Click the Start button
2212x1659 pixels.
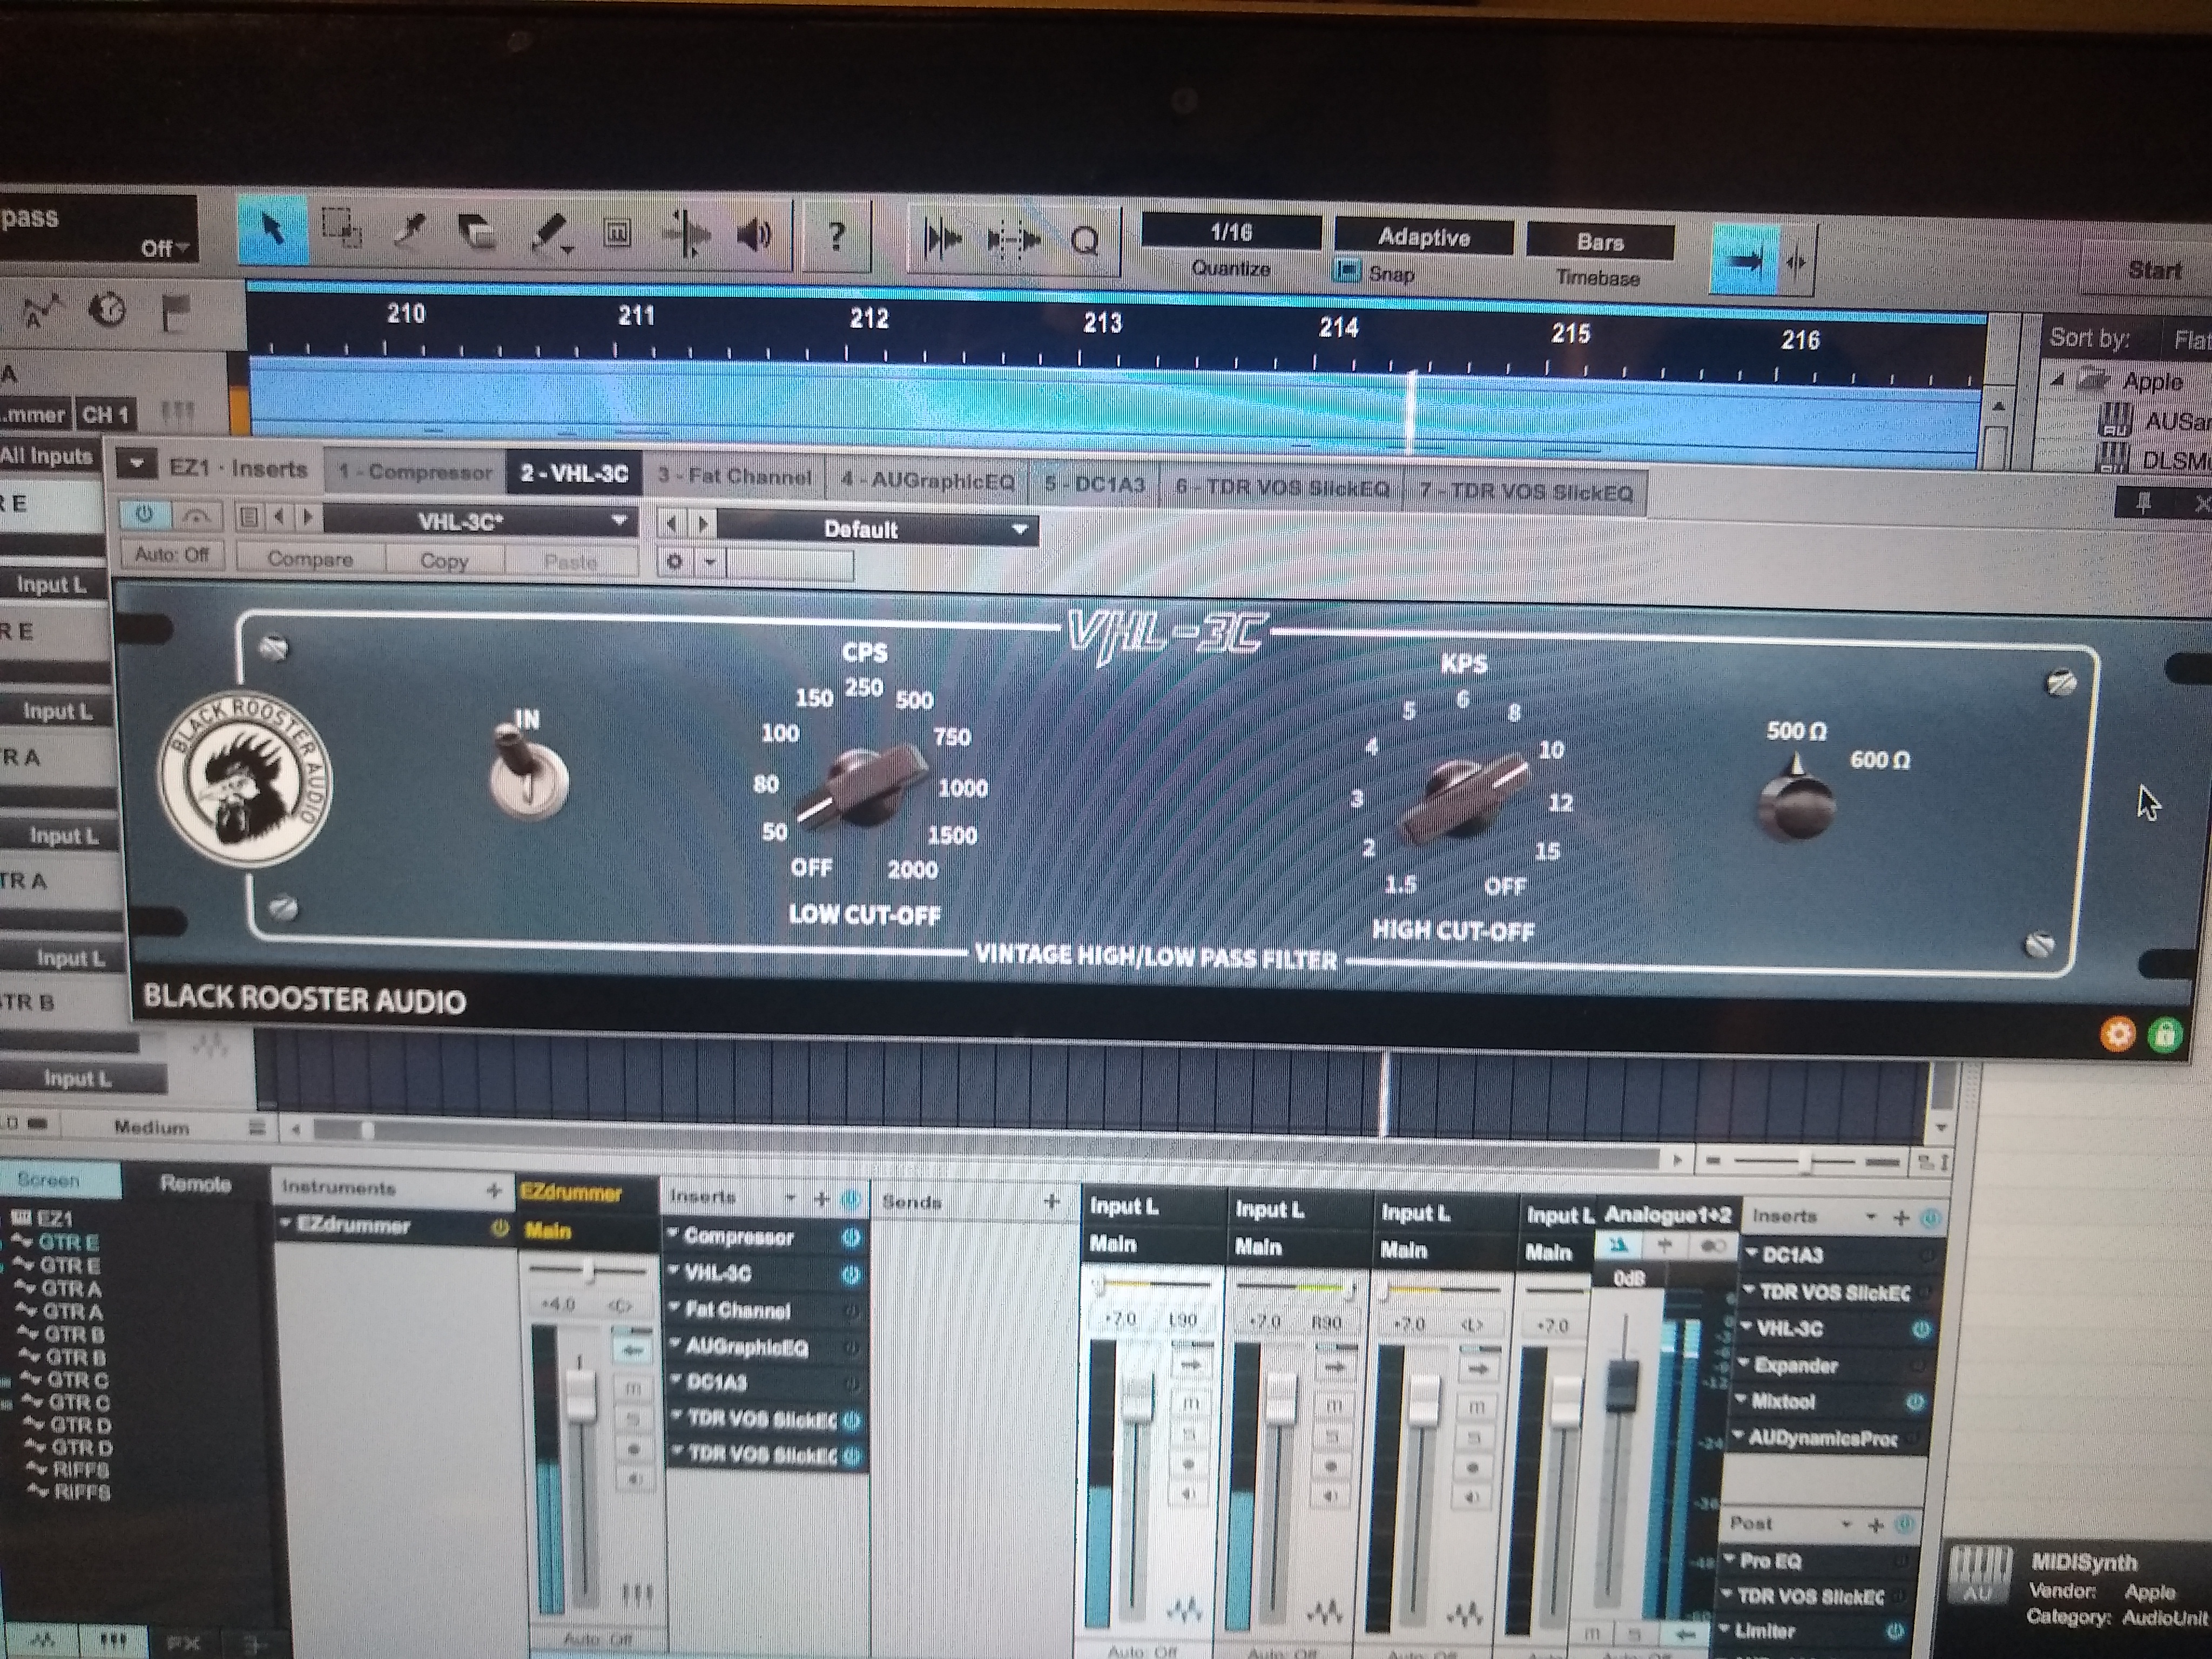pos(2153,270)
